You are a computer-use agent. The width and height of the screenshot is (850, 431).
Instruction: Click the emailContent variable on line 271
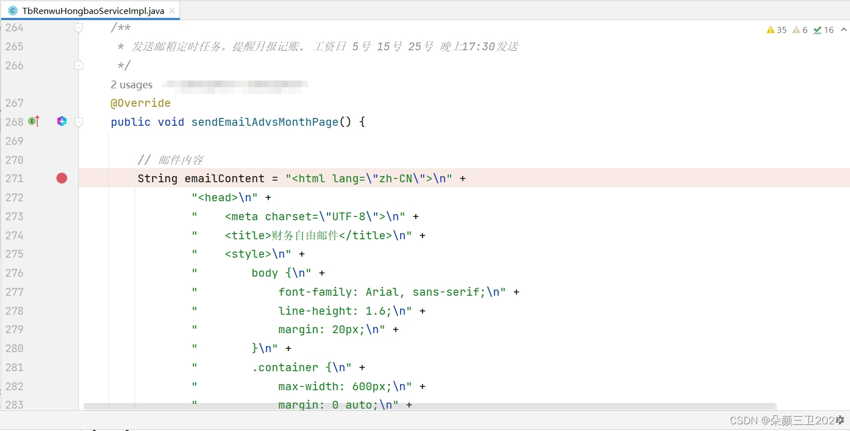click(x=225, y=178)
